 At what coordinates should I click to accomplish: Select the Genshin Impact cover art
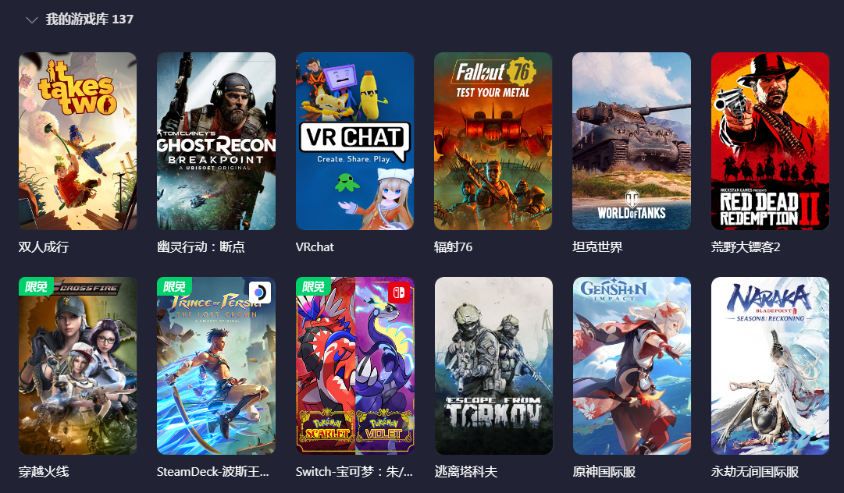pos(632,366)
